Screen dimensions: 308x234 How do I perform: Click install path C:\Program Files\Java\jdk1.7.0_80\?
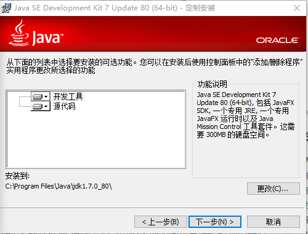pos(59,186)
